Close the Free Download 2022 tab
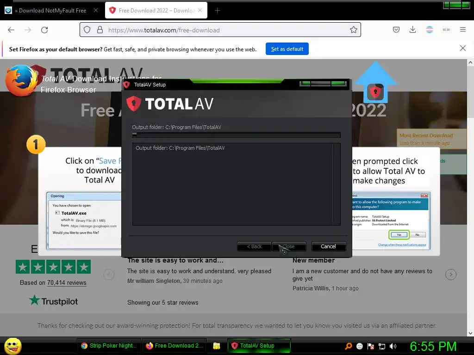Screen dimensions: 474x355 (200, 10)
